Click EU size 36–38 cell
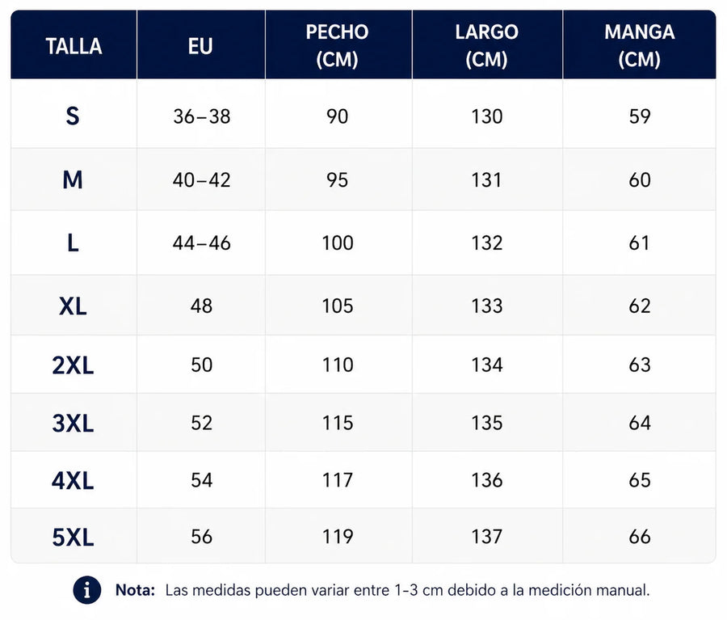This screenshot has width=727, height=620. pyautogui.click(x=201, y=116)
